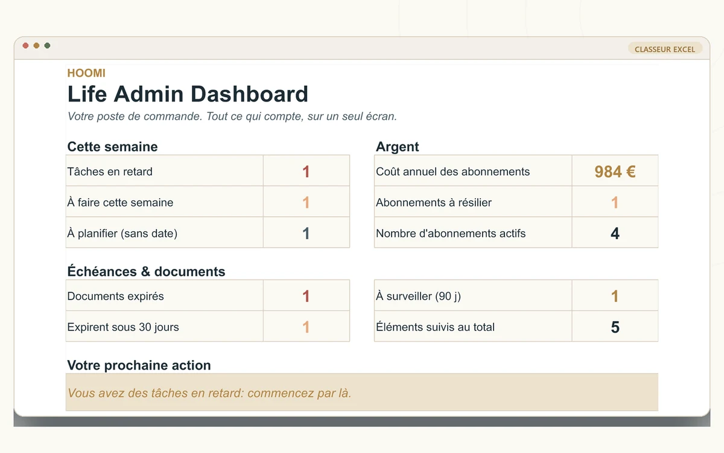Select the 'Éléments suivis au total' cell
Image resolution: width=724 pixels, height=453 pixels.
coord(473,326)
